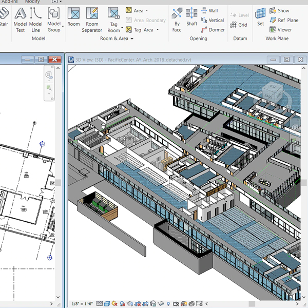The width and height of the screenshot is (308, 308).
Task: Open the Modify ribbon tab
Action: [32, 2]
